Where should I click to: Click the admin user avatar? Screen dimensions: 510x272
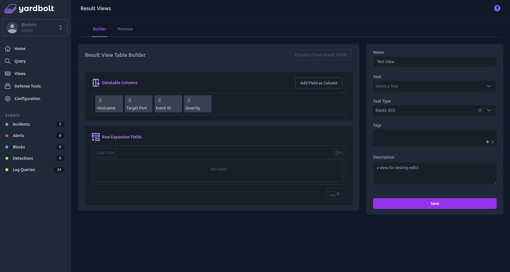(x=12, y=28)
